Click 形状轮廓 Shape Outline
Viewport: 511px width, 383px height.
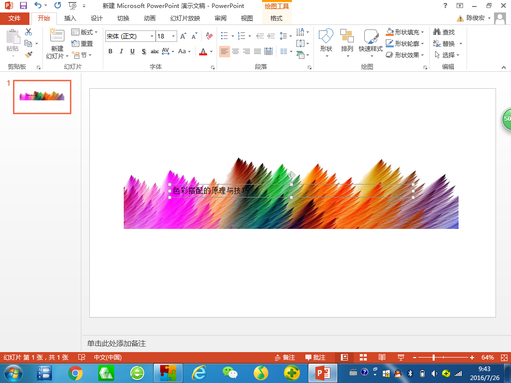(405, 43)
